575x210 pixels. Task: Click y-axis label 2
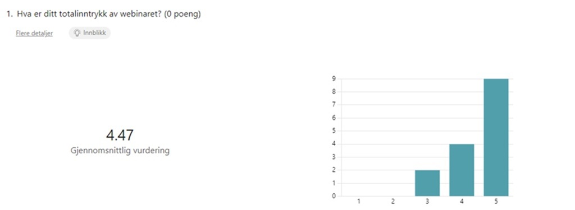coord(334,170)
